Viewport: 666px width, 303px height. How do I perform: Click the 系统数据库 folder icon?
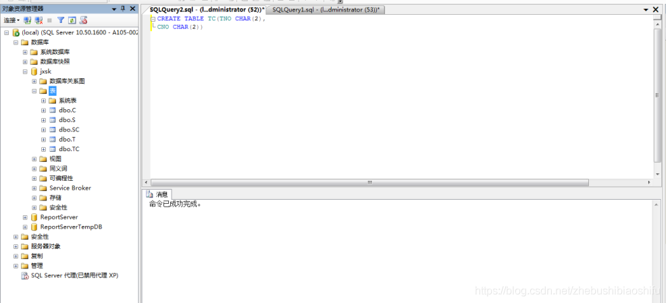tap(34, 52)
